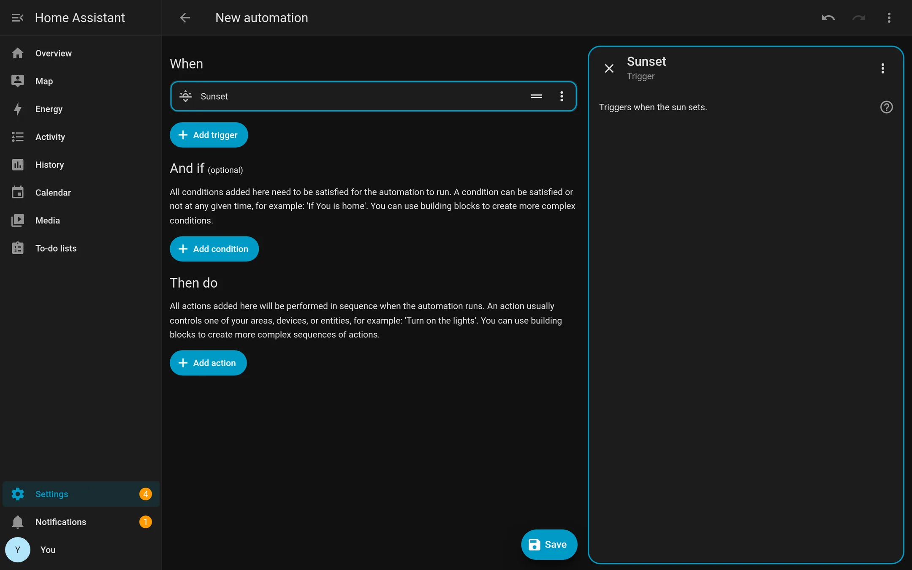Click the To-do lists clipboard icon

point(17,248)
